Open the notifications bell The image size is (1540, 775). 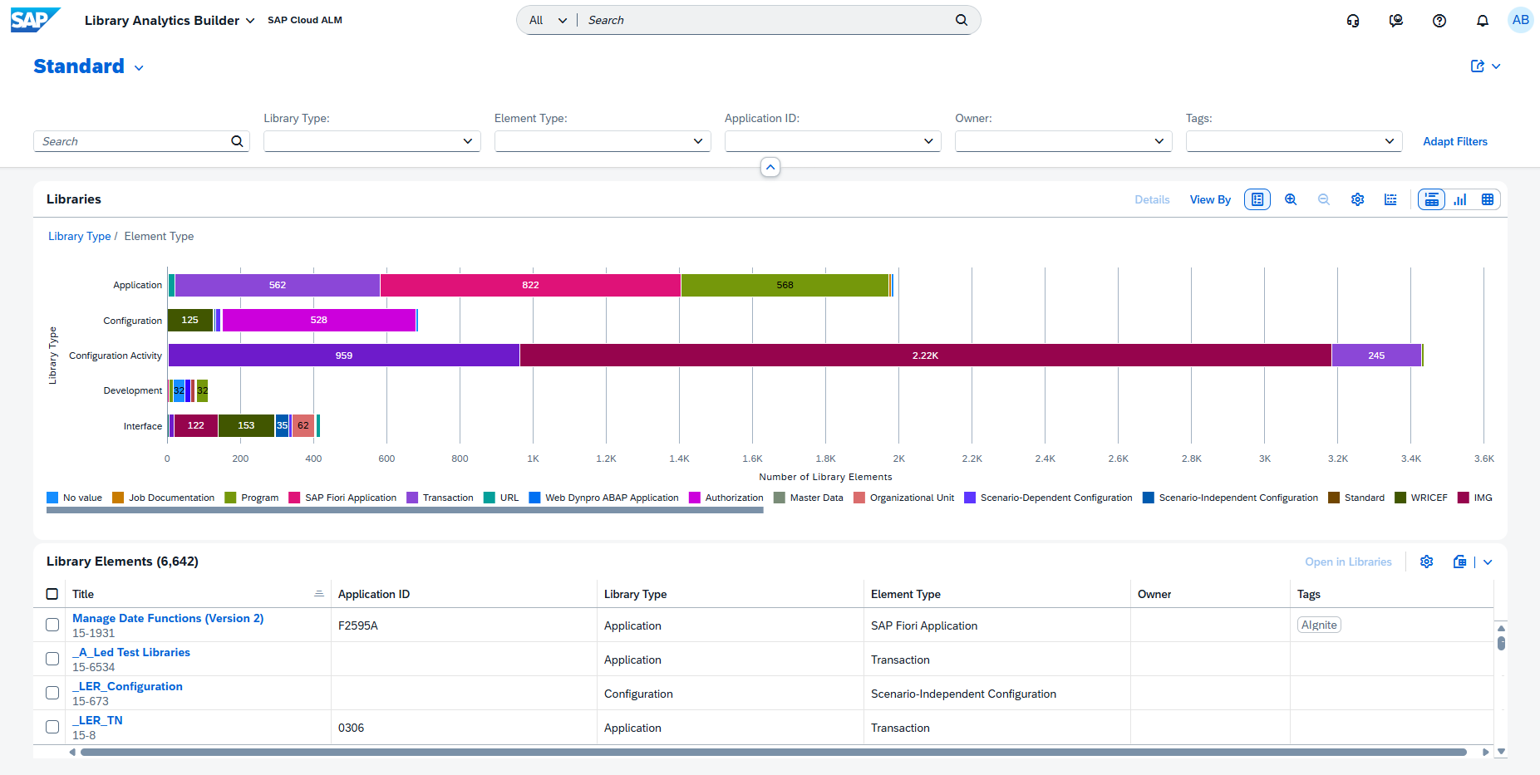coord(1483,21)
